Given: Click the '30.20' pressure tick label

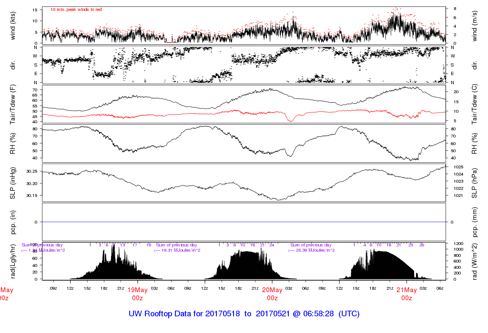Looking at the screenshot, I should coord(32,184).
